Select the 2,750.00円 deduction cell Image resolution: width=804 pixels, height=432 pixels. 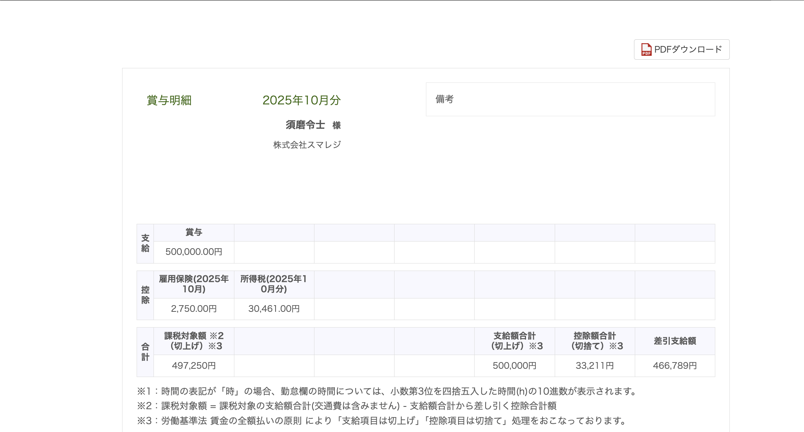click(x=193, y=309)
